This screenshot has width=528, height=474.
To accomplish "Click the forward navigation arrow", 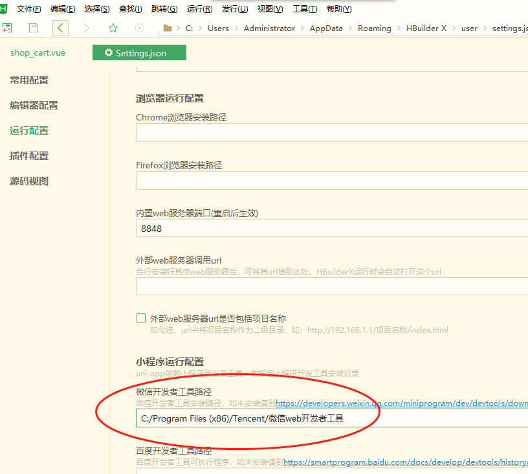I will [x=87, y=28].
